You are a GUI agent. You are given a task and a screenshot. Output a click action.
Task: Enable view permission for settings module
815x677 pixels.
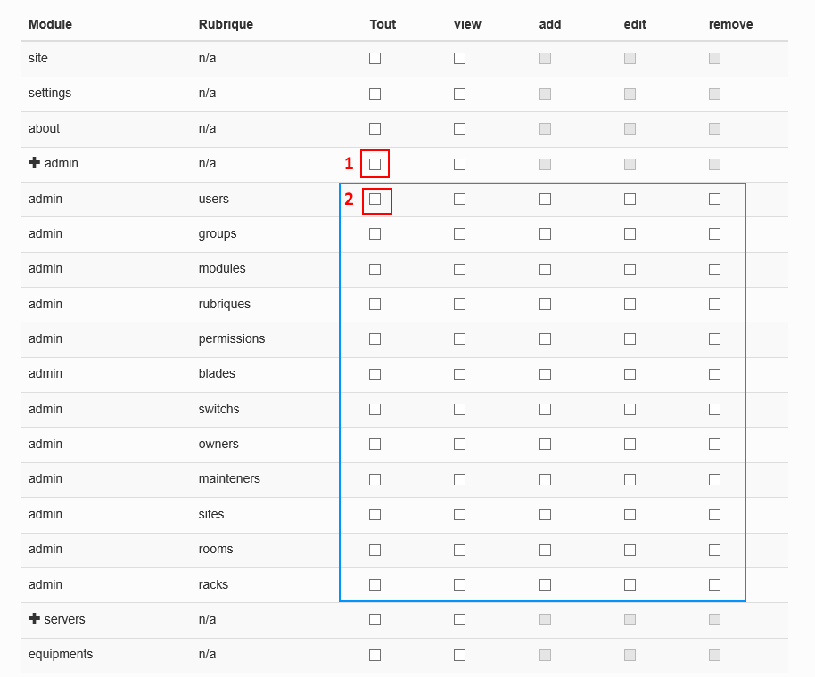459,94
